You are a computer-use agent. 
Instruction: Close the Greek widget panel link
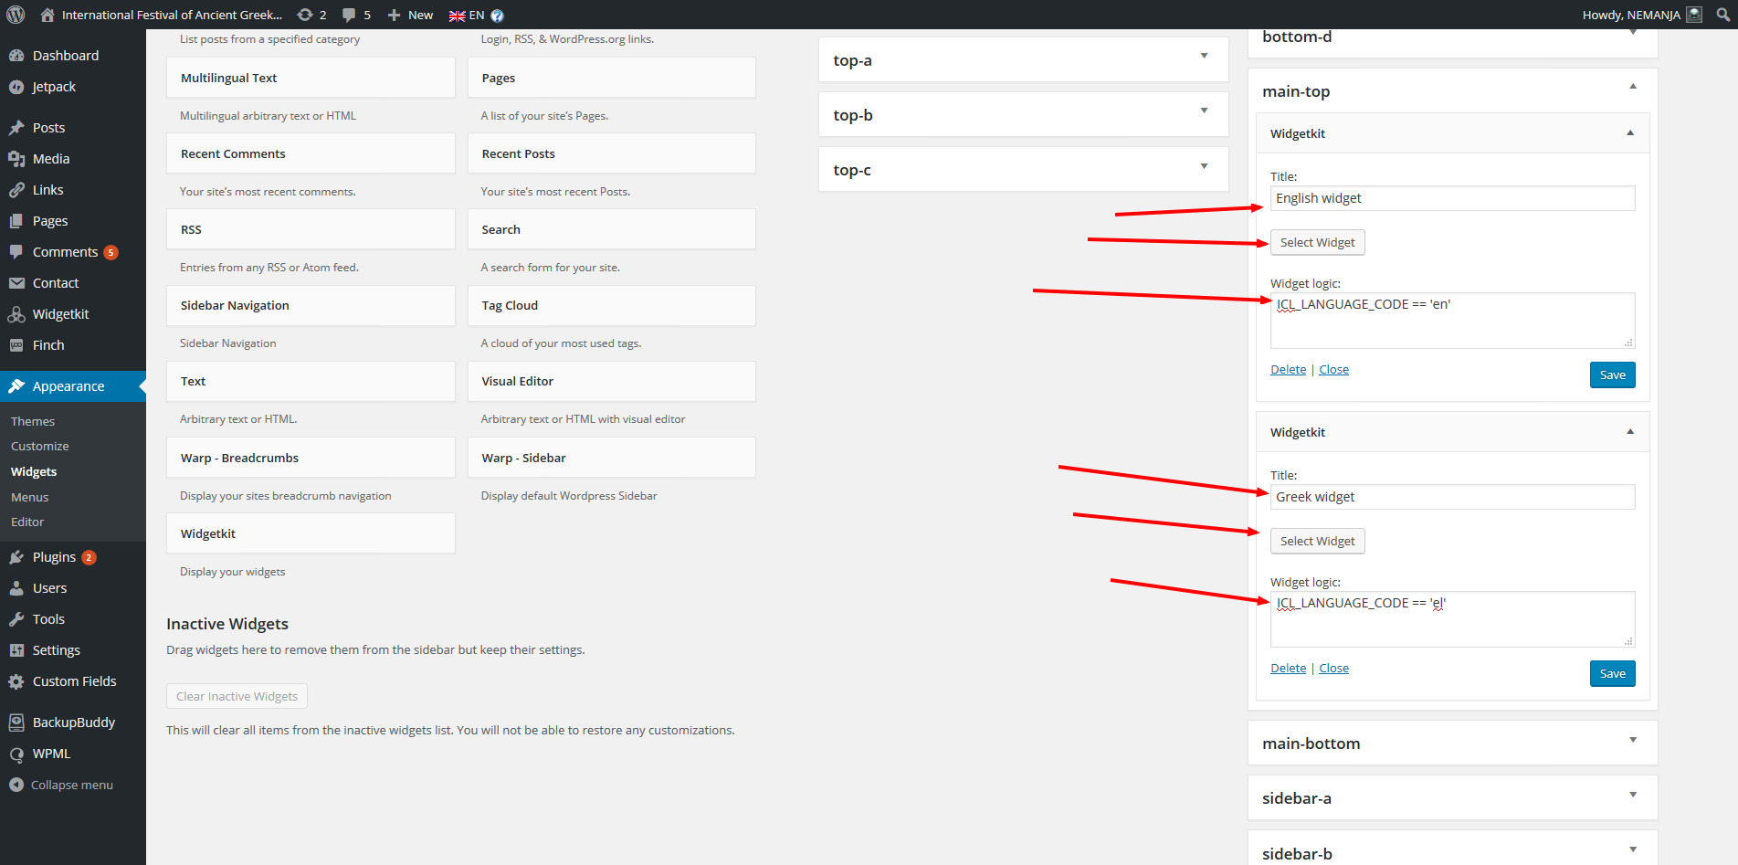[x=1333, y=669]
